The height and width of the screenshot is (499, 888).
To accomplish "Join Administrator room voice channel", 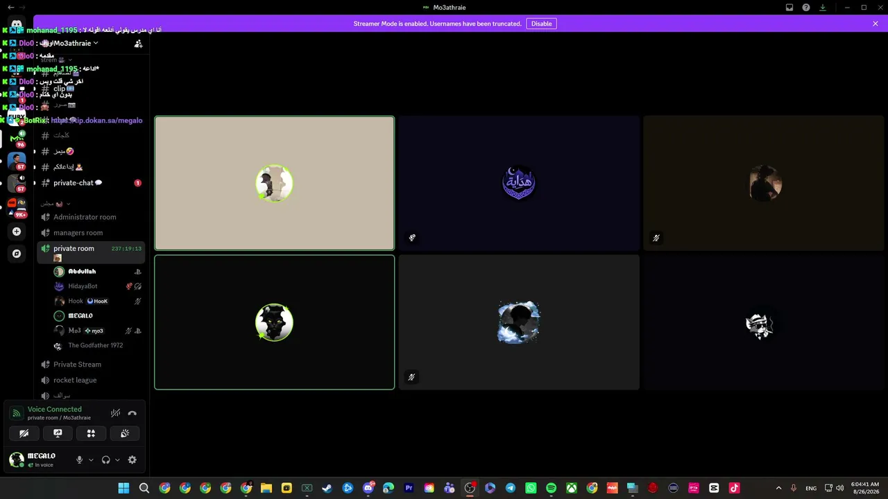I will pyautogui.click(x=92, y=217).
